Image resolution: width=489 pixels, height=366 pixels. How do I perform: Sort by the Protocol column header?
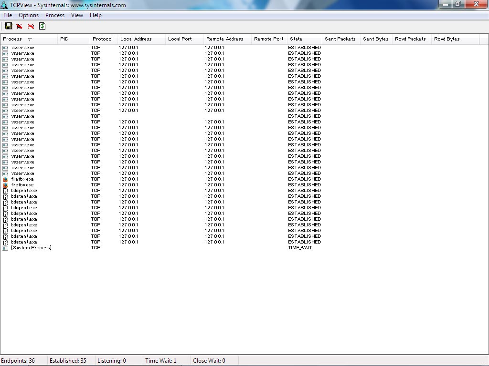(x=104, y=39)
